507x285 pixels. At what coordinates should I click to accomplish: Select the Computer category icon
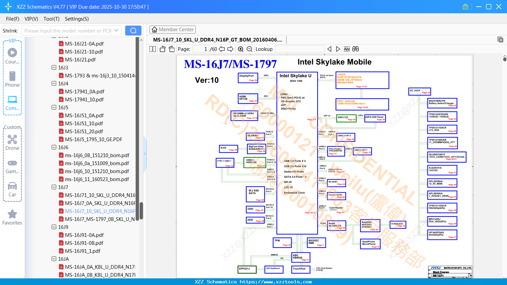[x=12, y=103]
